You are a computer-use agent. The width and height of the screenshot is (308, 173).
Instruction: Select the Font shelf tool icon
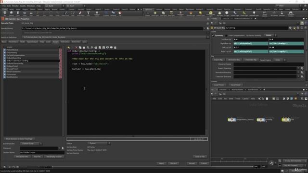tap(88, 13)
